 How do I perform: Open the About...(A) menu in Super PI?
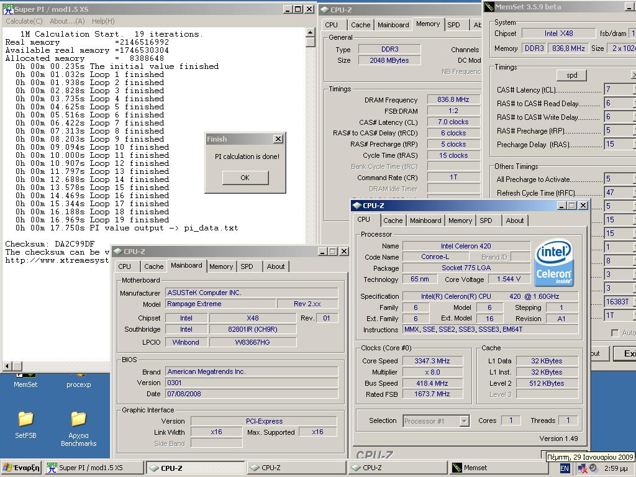coord(67,21)
